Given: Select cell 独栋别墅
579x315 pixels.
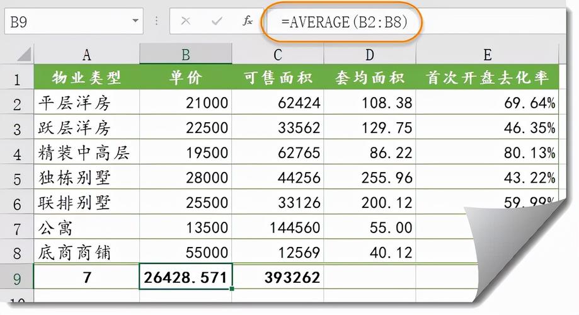Looking at the screenshot, I should [x=87, y=177].
